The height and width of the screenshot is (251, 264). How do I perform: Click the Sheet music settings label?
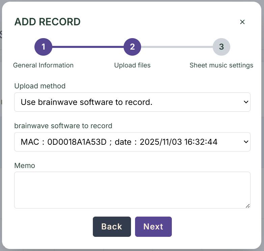[221, 65]
